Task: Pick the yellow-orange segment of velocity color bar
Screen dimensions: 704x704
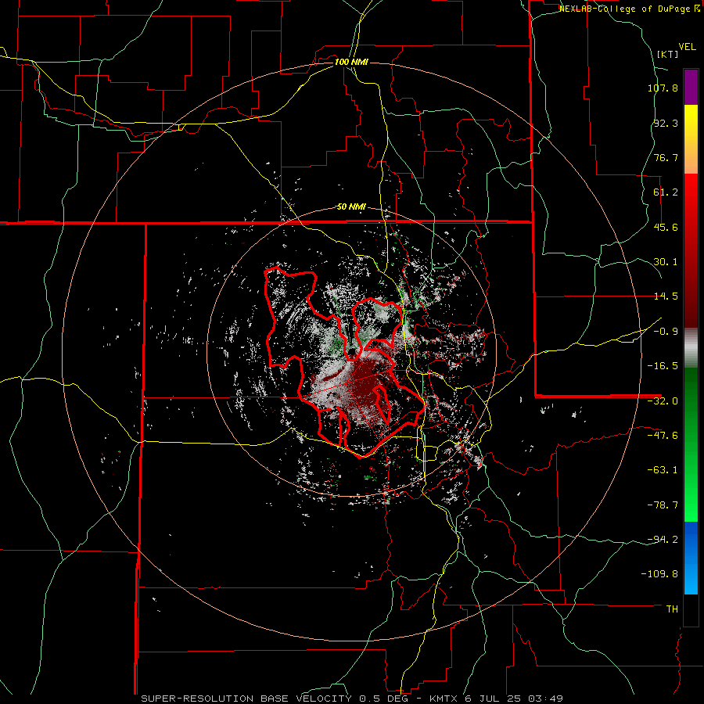Action: (691, 139)
